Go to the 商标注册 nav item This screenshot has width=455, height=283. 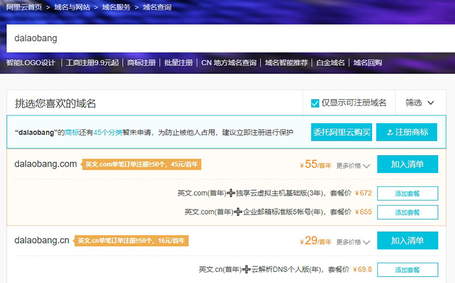coord(141,63)
